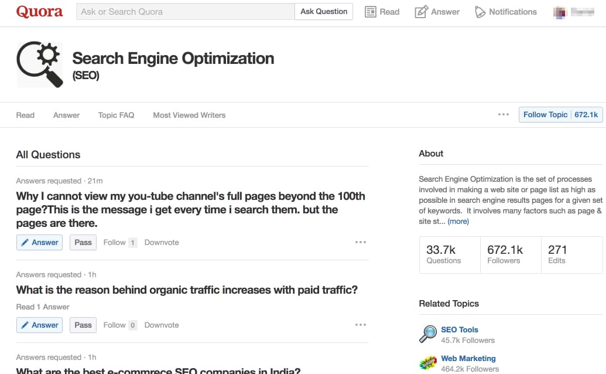Downvote the organic traffic question
Viewport: 606px width, 374px height.
coord(162,325)
